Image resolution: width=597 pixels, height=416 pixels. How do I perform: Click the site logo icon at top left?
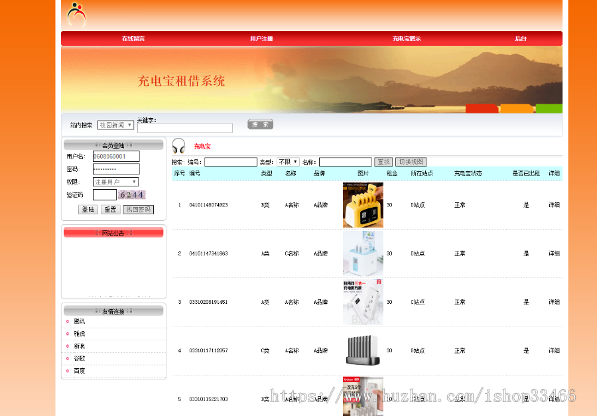coord(76,13)
